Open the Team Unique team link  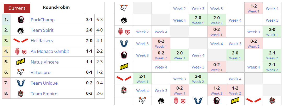[44, 83]
